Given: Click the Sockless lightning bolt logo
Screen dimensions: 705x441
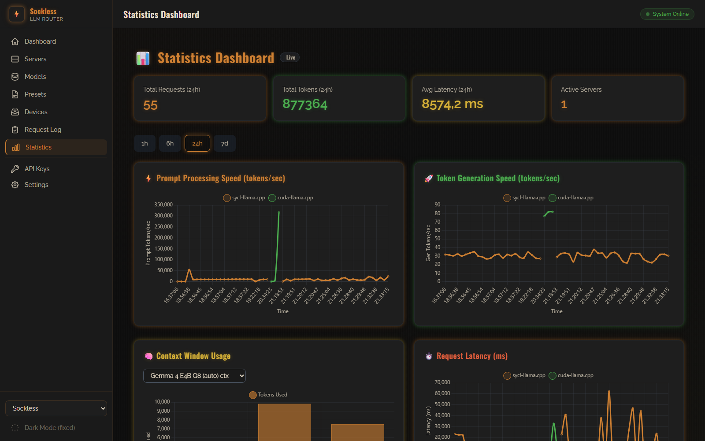Looking at the screenshot, I should (17, 14).
